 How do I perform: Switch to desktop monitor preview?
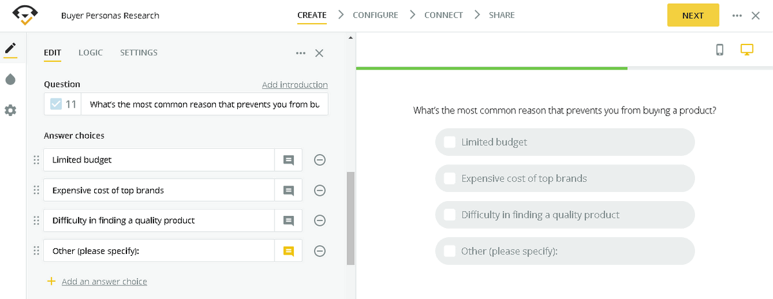pos(747,50)
